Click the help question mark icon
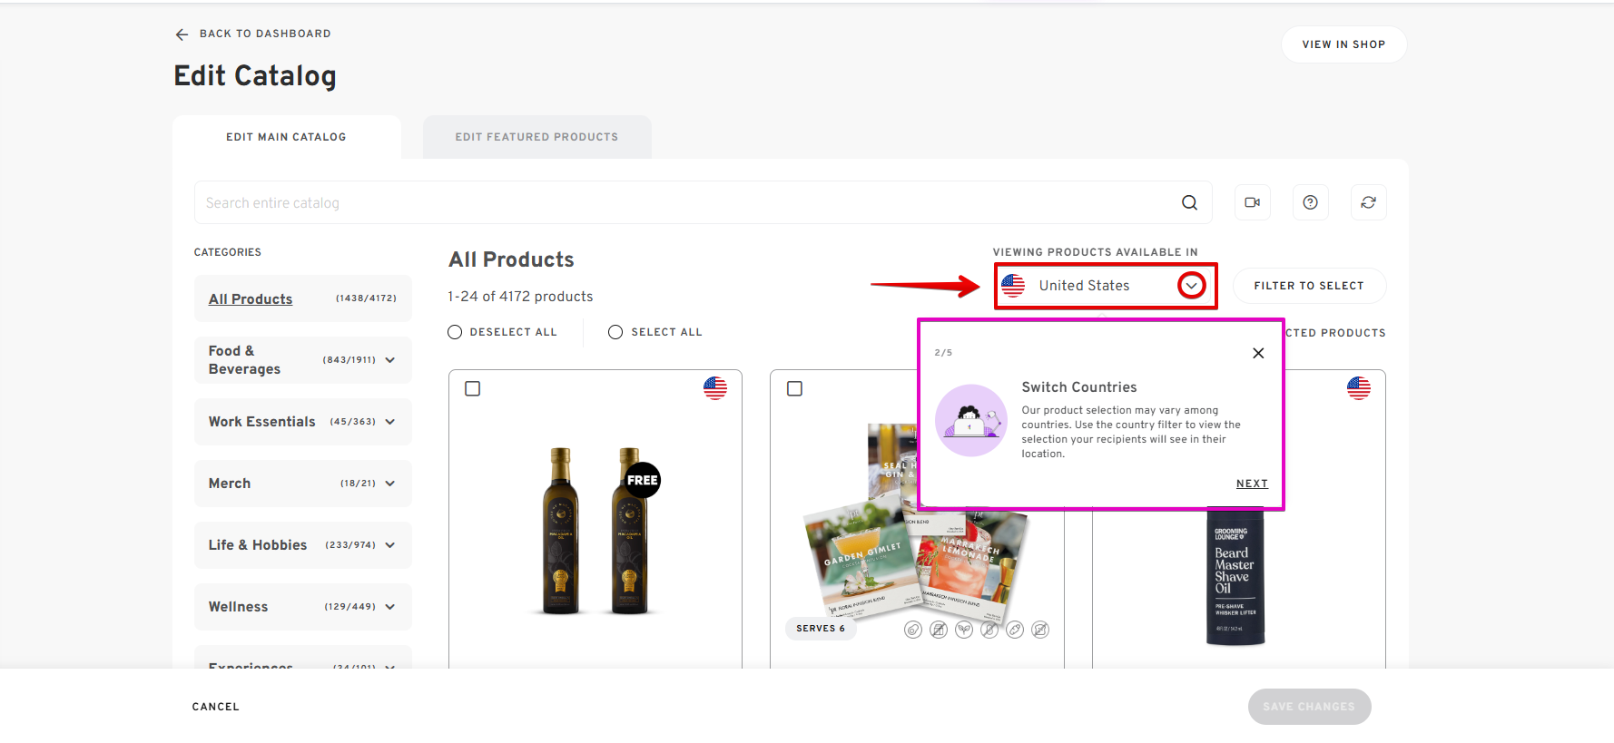 [x=1310, y=203]
